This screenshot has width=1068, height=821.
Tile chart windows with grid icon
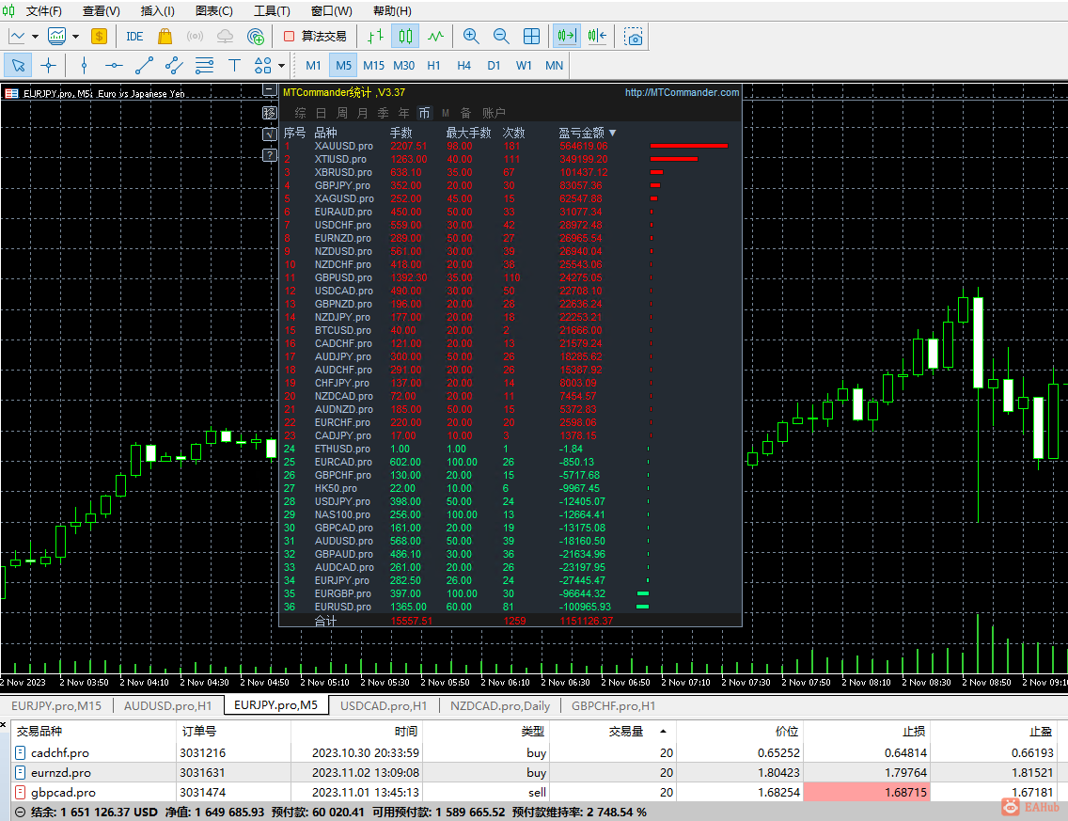(x=531, y=36)
